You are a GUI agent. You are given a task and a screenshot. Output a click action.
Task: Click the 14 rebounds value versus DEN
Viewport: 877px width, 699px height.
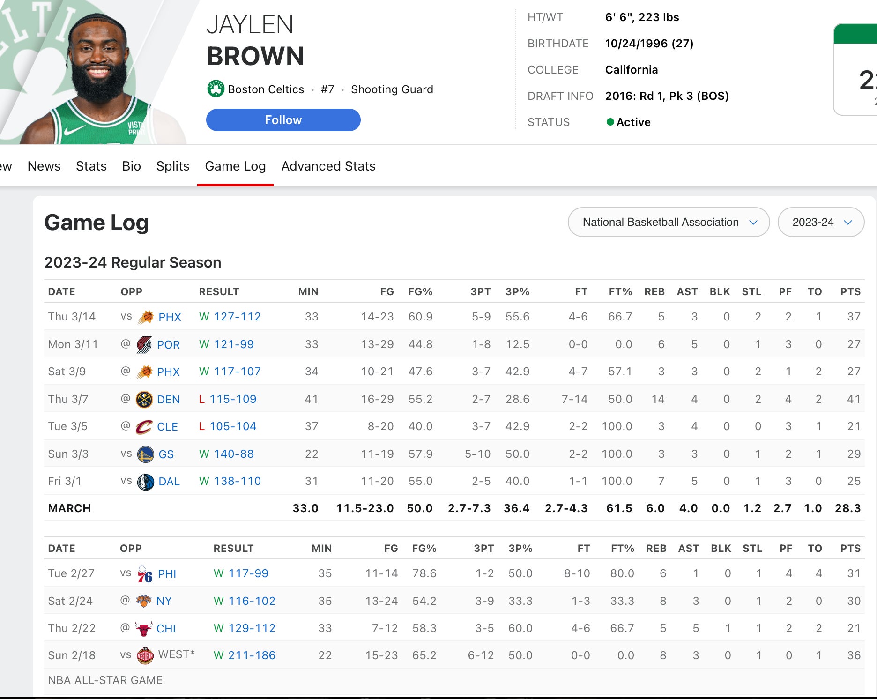pos(658,399)
